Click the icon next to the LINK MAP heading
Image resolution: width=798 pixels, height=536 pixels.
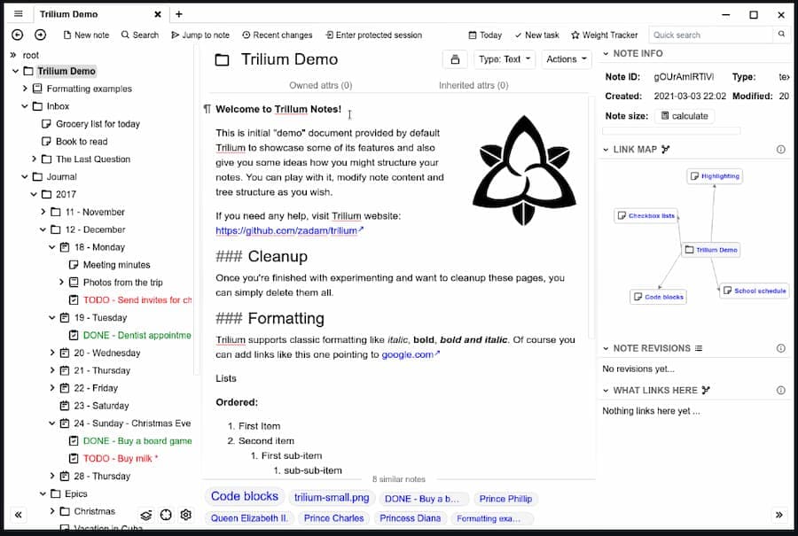coord(666,150)
